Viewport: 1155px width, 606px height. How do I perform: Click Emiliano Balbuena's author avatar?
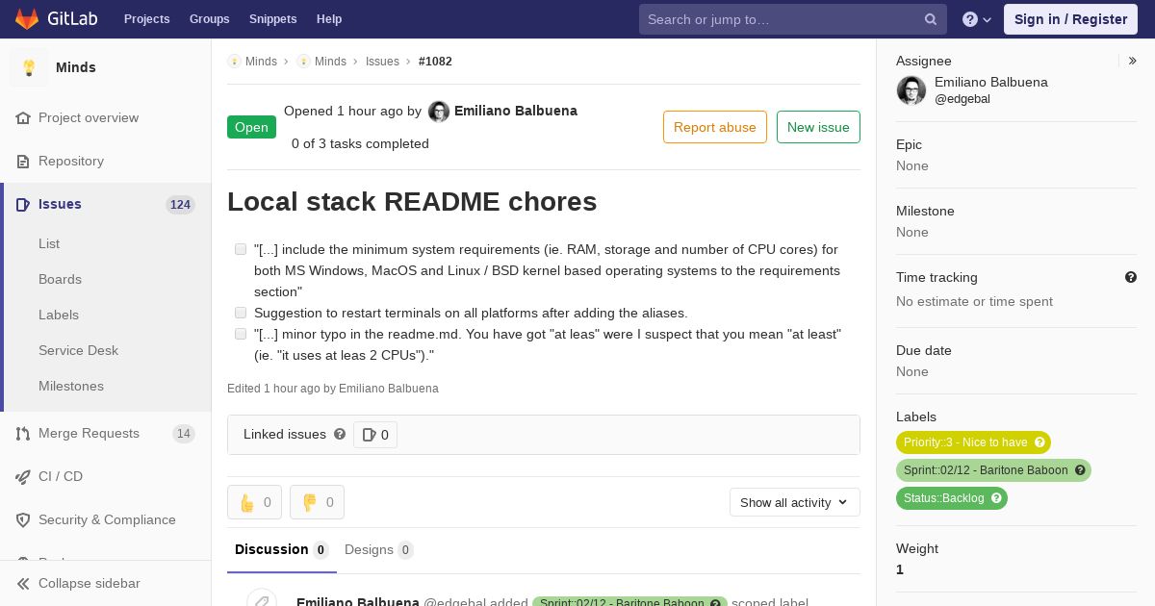point(439,112)
